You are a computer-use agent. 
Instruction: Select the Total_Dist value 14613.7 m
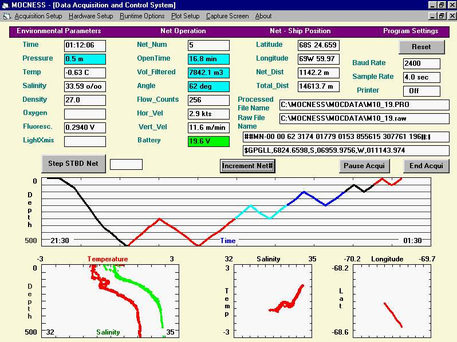pos(318,86)
